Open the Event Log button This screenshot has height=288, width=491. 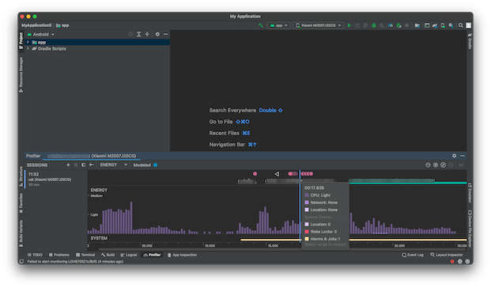(413, 255)
